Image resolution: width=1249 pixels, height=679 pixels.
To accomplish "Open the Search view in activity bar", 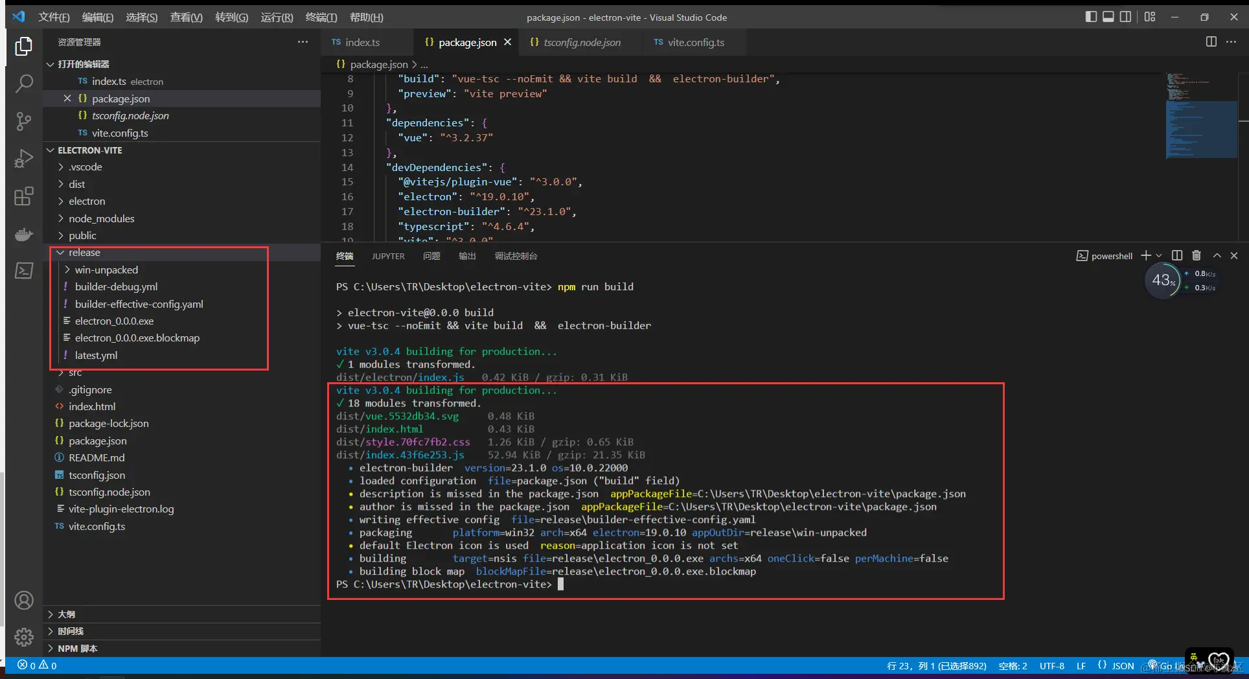I will [24, 84].
